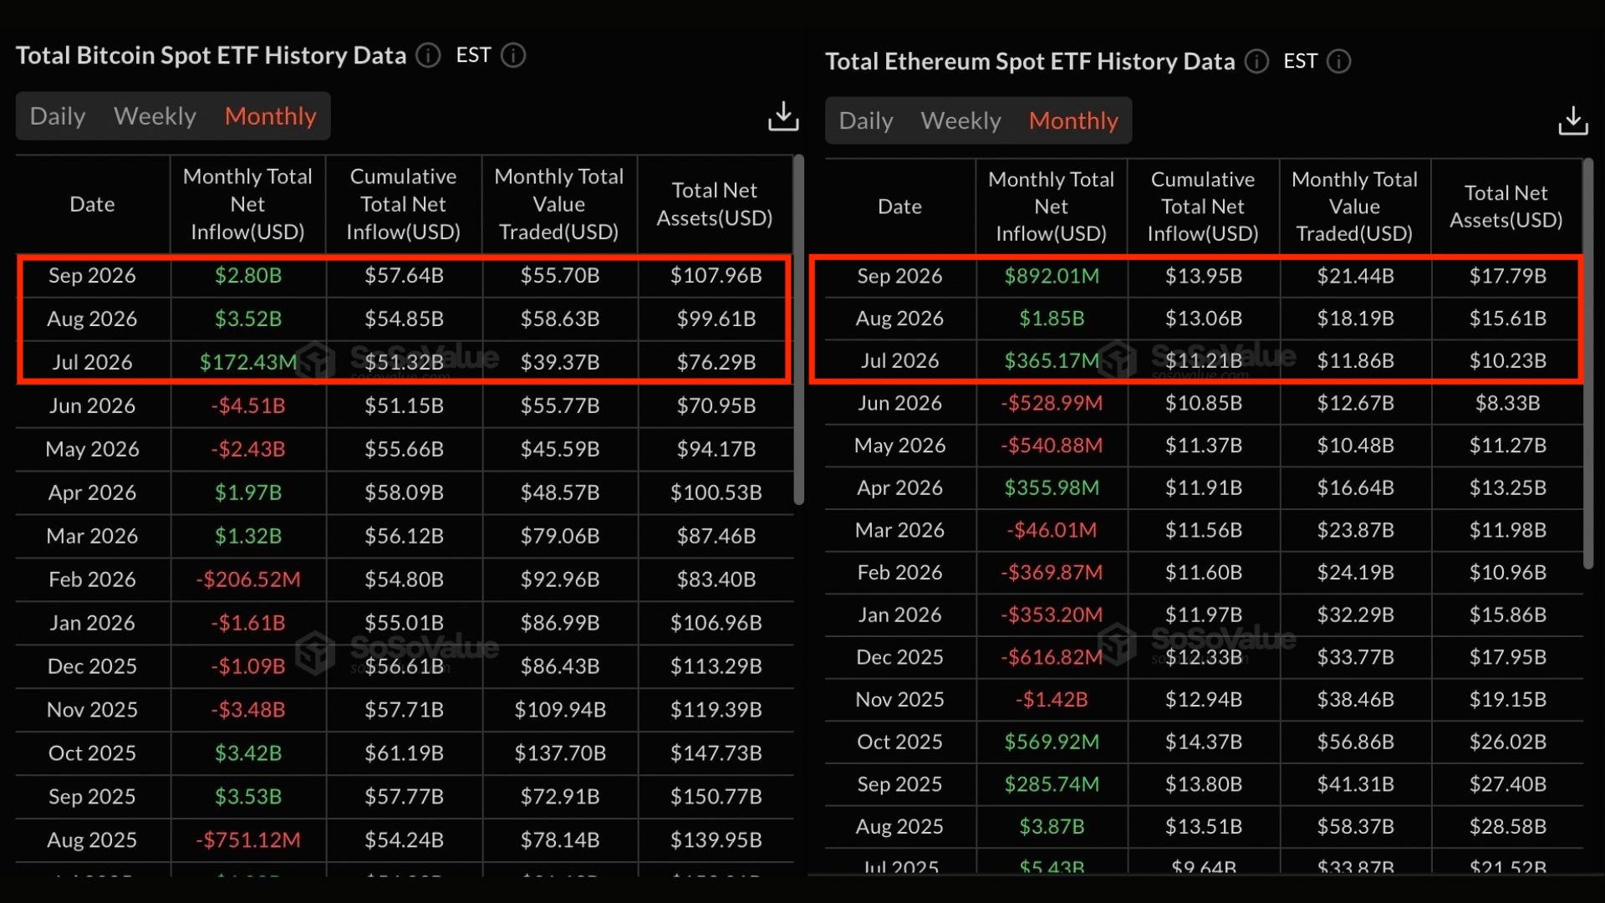Switch Ethereum table to Weekly view
Screen dimensions: 1605x903
point(960,120)
